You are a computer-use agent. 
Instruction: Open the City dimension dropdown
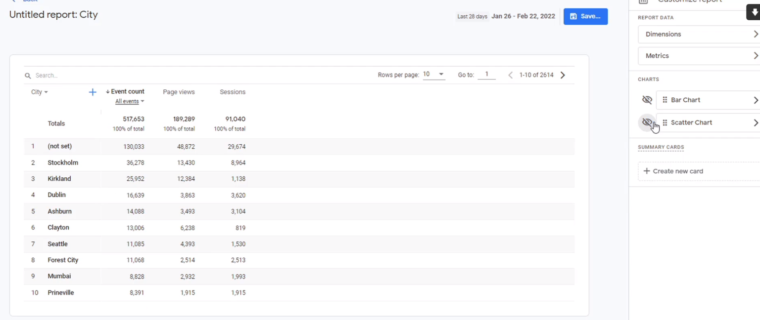[39, 92]
